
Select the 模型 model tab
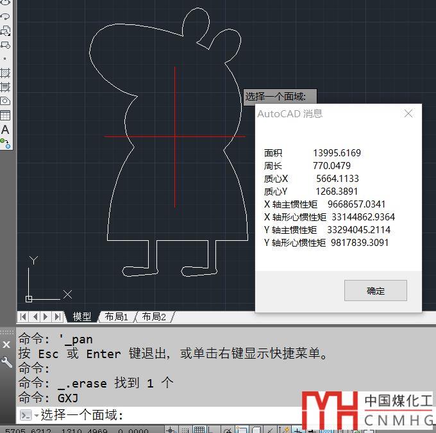coord(82,317)
